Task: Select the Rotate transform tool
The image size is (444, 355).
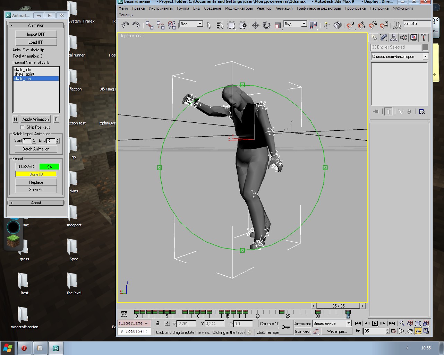Action: (266, 25)
